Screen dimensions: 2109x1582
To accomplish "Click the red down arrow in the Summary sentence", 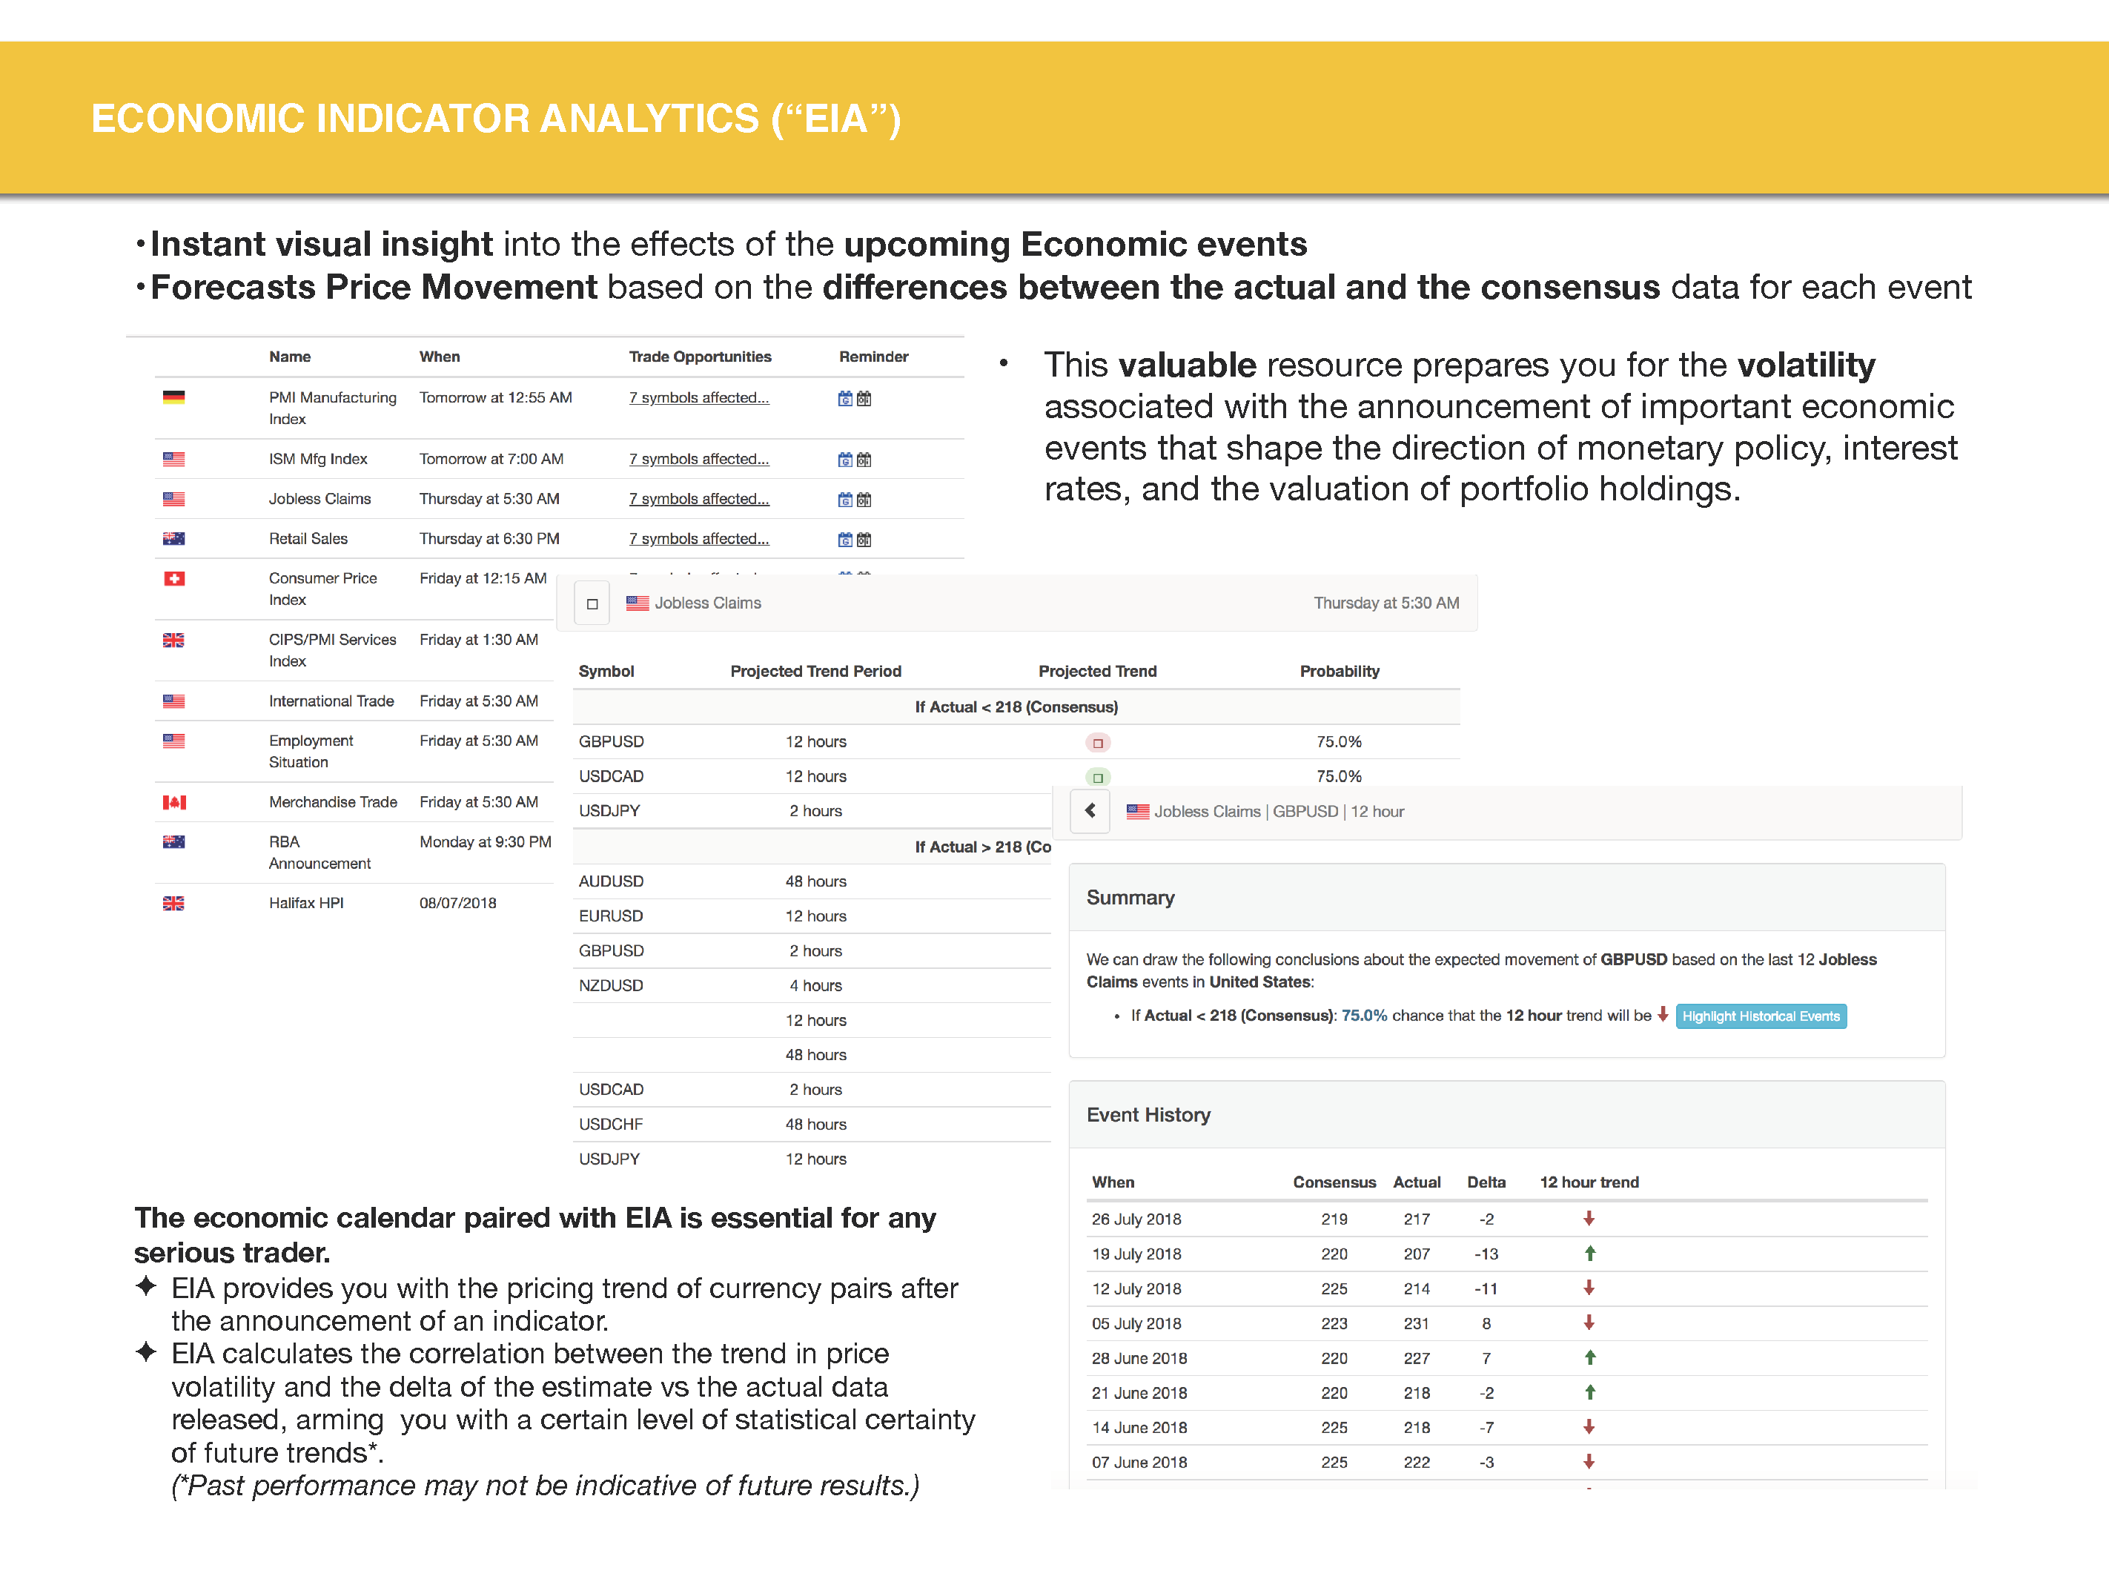I will click(1663, 1015).
